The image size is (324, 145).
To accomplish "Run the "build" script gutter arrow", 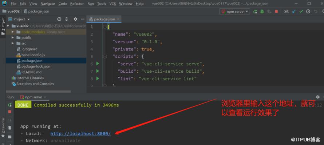I will [x=98, y=71].
